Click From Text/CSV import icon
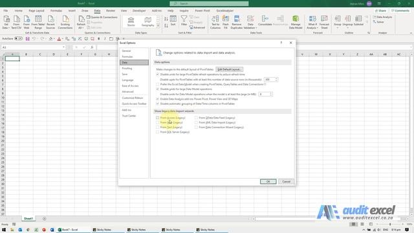Viewport: 414px width, 233px height. tap(16, 22)
